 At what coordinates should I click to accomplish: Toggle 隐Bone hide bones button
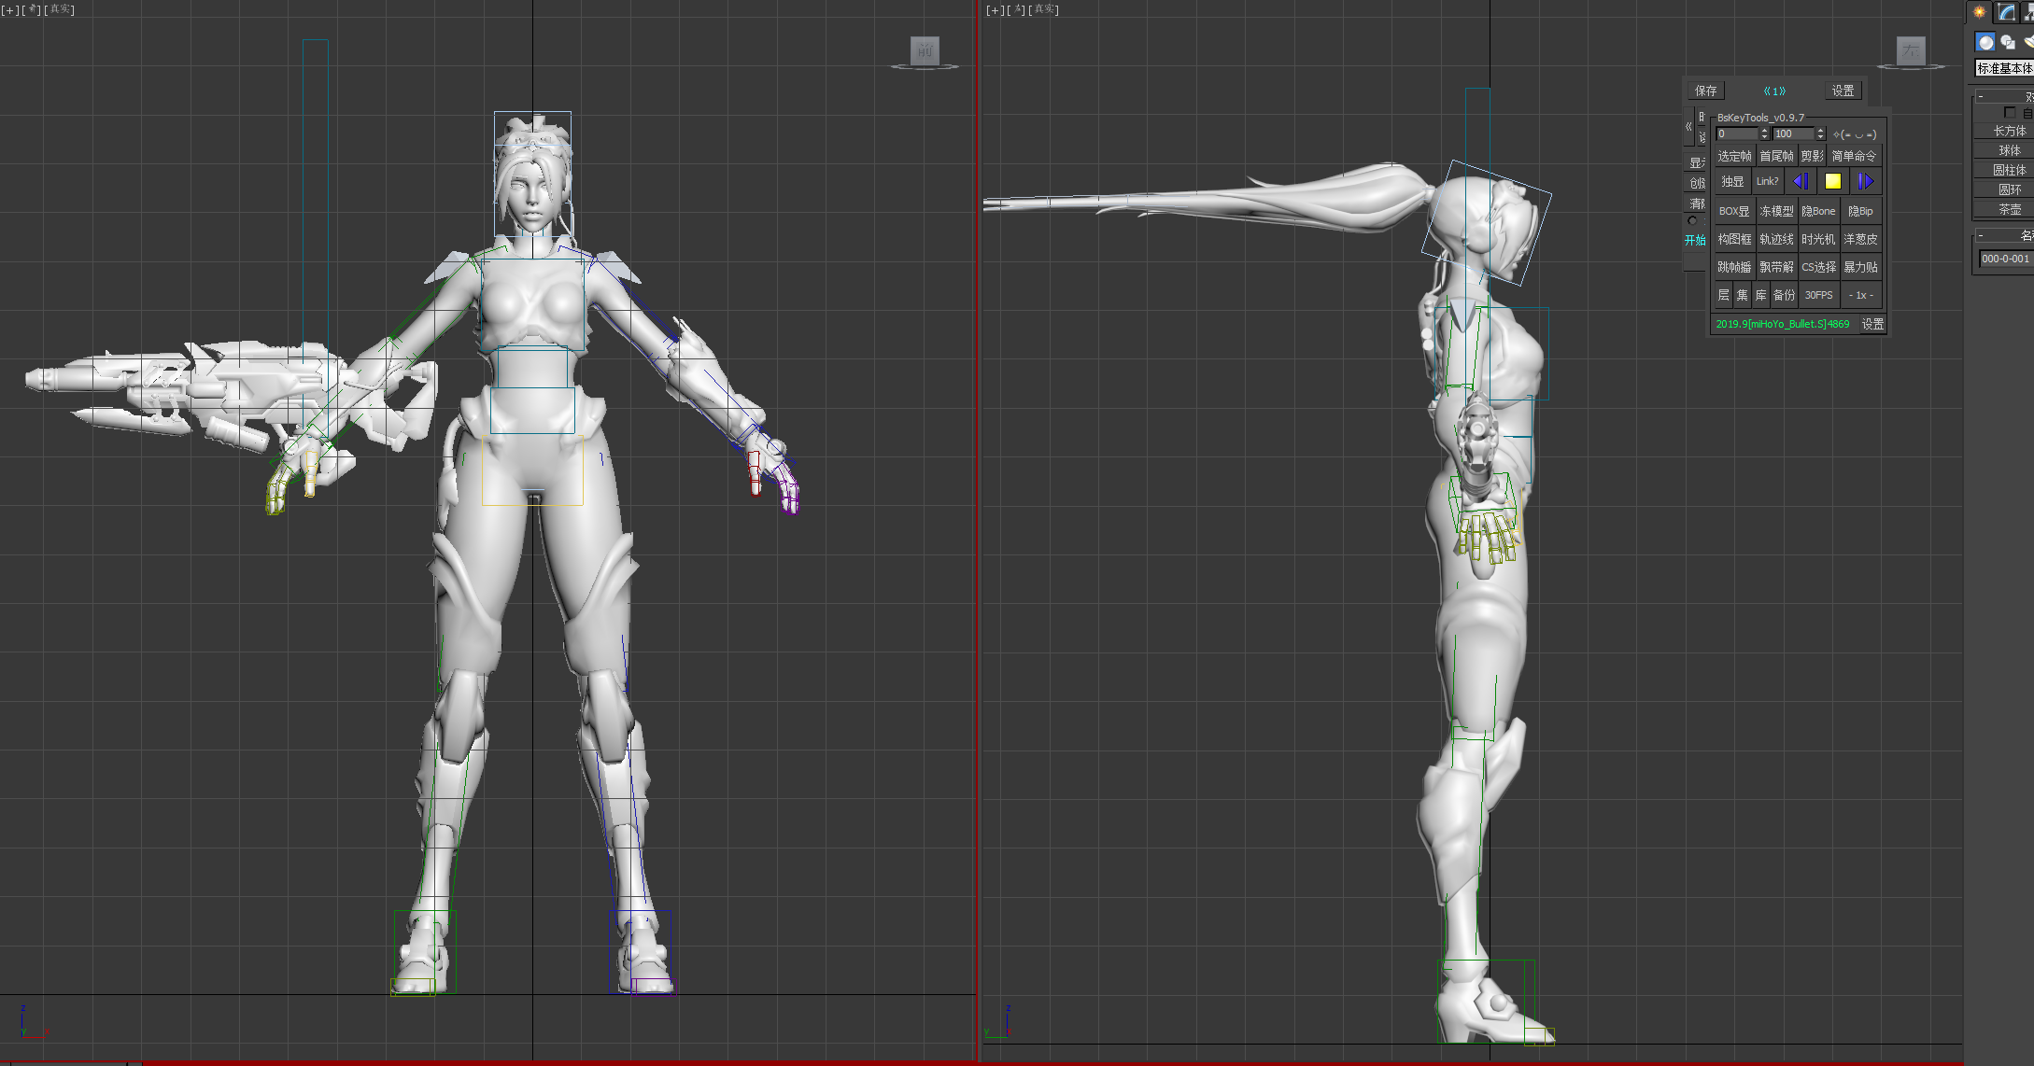click(x=1818, y=212)
